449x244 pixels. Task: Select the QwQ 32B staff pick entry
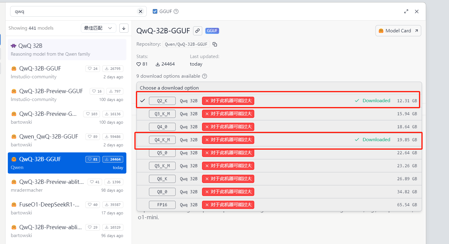pos(67,50)
